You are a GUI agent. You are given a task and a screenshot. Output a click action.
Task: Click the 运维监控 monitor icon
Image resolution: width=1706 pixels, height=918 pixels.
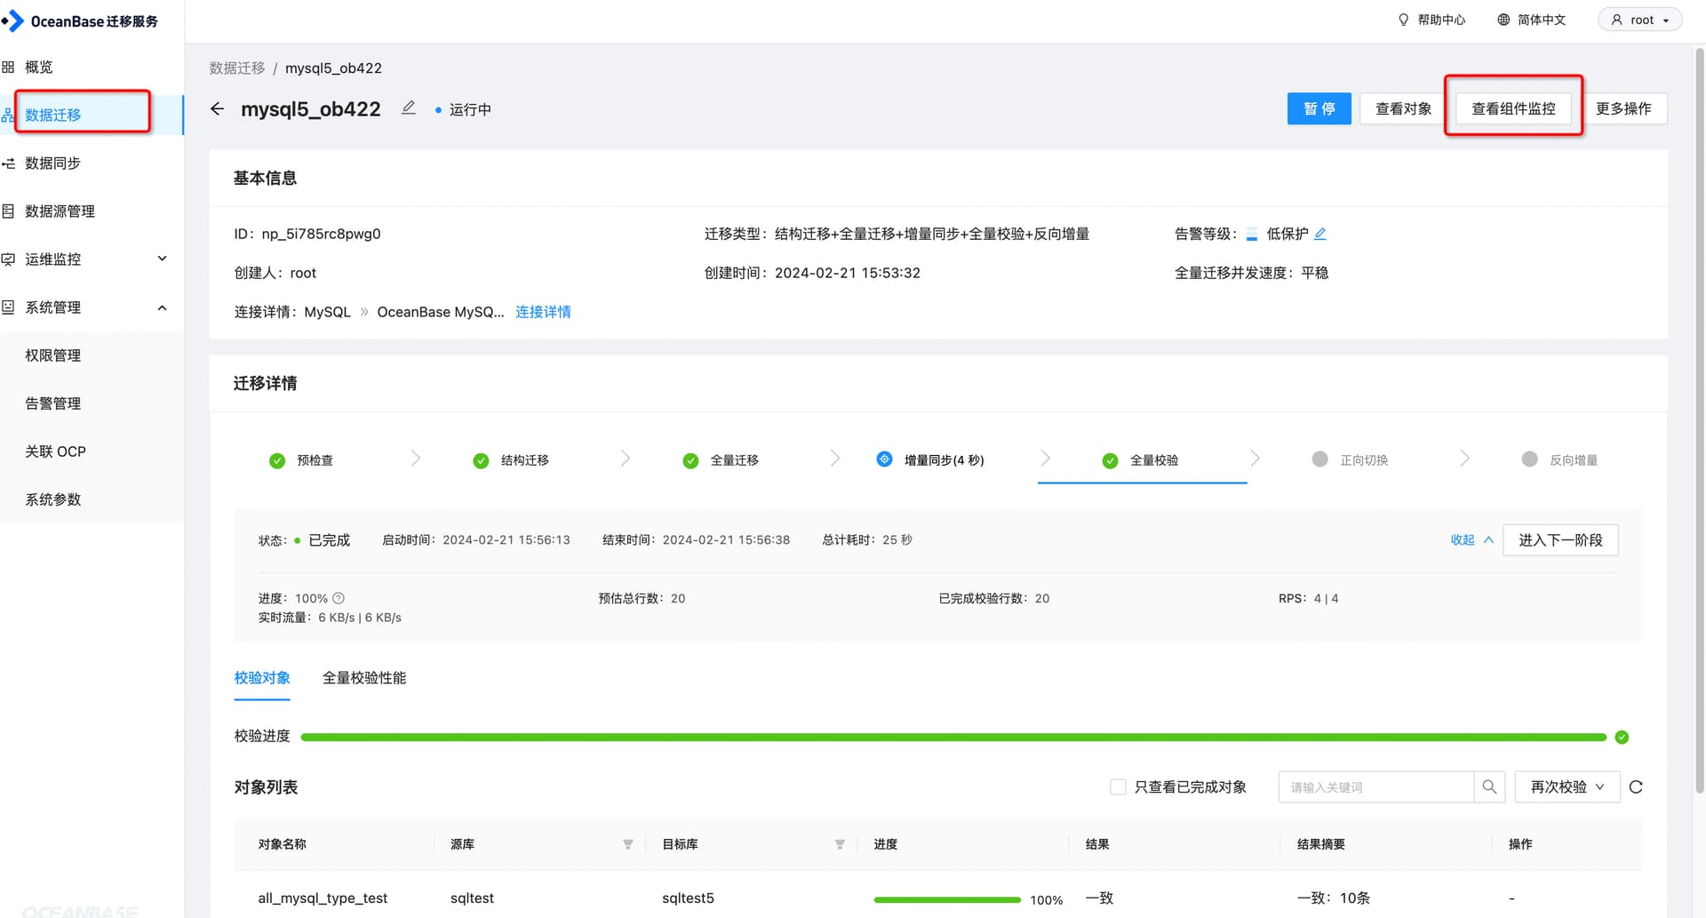click(8, 259)
